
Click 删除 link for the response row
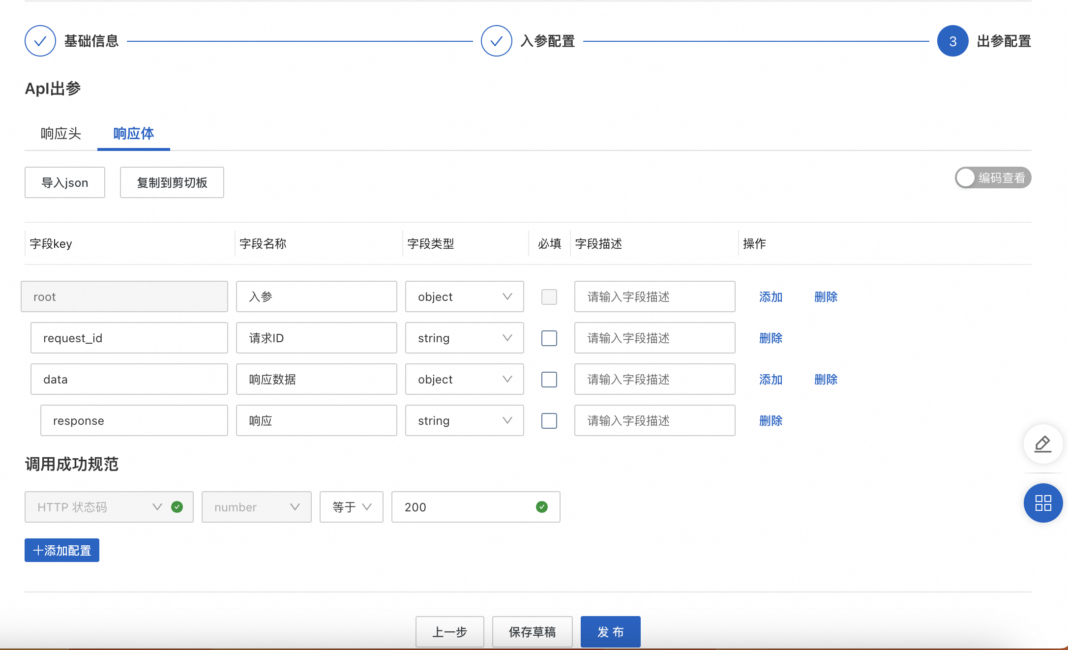(771, 421)
